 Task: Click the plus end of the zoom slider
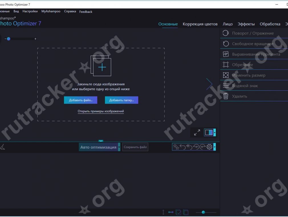point(35,39)
